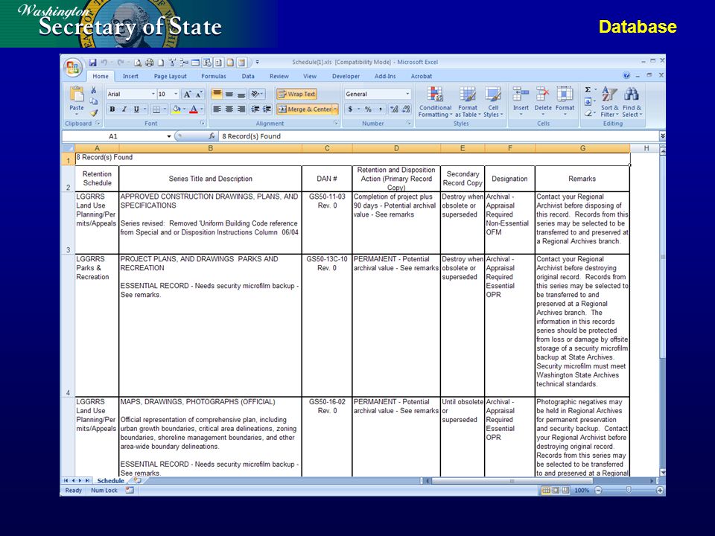Select column D header
The image size is (715, 536).
[x=396, y=148]
